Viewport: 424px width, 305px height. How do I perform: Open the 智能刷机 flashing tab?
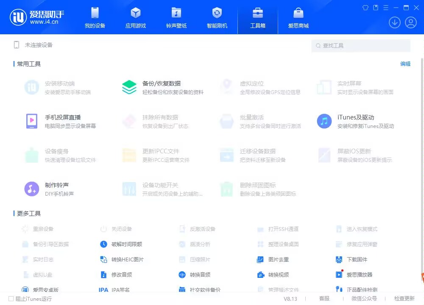tap(217, 17)
